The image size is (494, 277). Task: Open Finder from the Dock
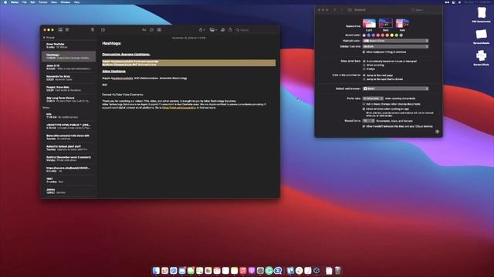pyautogui.click(x=156, y=270)
